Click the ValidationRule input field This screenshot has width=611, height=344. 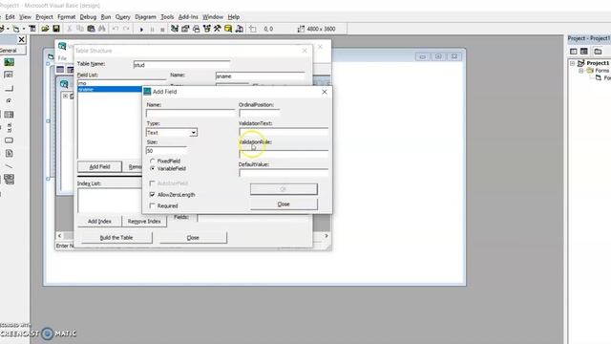284,154
